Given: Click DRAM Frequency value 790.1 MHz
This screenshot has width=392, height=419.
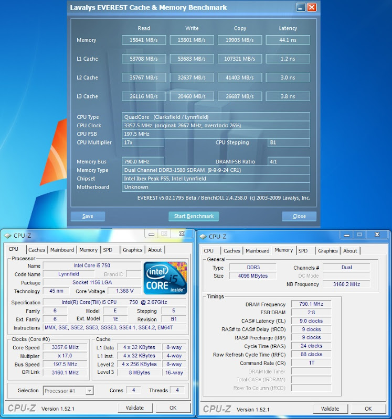Looking at the screenshot, I should pos(311,304).
